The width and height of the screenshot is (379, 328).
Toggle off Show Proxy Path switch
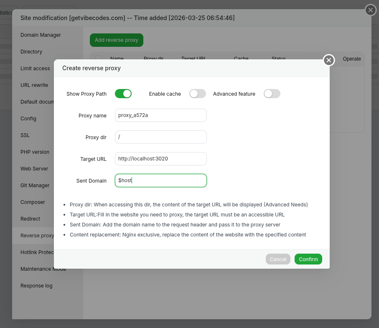123,94
